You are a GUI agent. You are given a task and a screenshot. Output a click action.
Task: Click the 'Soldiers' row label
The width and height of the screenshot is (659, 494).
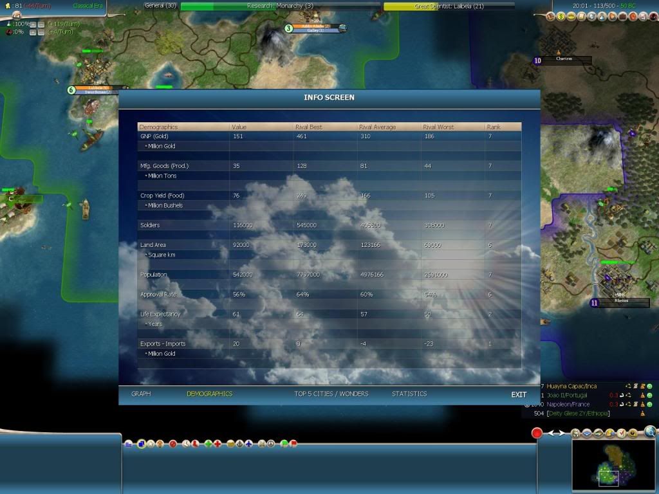click(x=149, y=225)
